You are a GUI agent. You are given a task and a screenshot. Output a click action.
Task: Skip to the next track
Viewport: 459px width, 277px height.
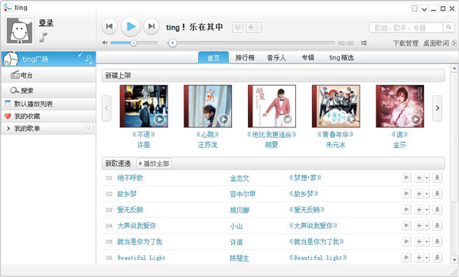point(151,27)
